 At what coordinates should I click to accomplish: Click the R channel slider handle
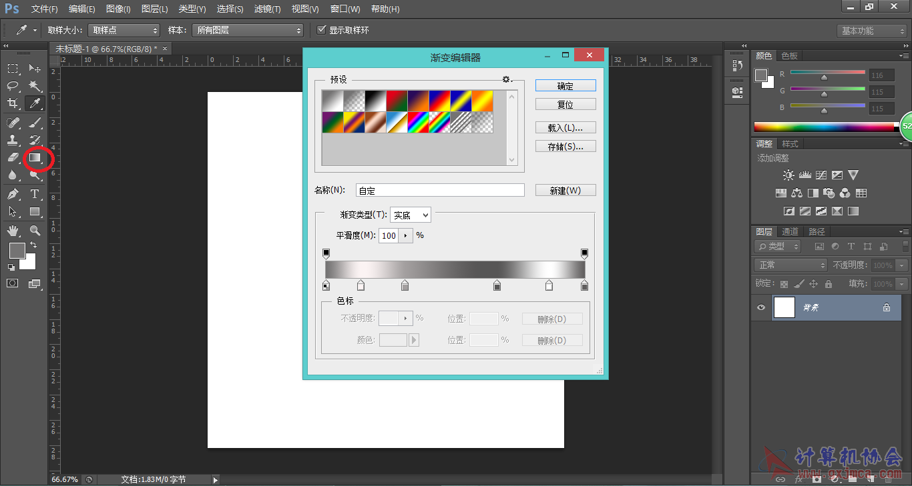[x=824, y=77]
